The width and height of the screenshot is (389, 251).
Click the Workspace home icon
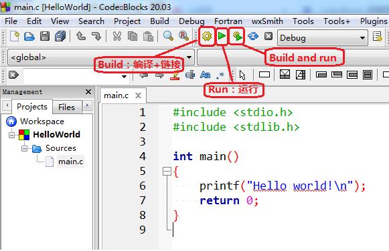pos(11,121)
